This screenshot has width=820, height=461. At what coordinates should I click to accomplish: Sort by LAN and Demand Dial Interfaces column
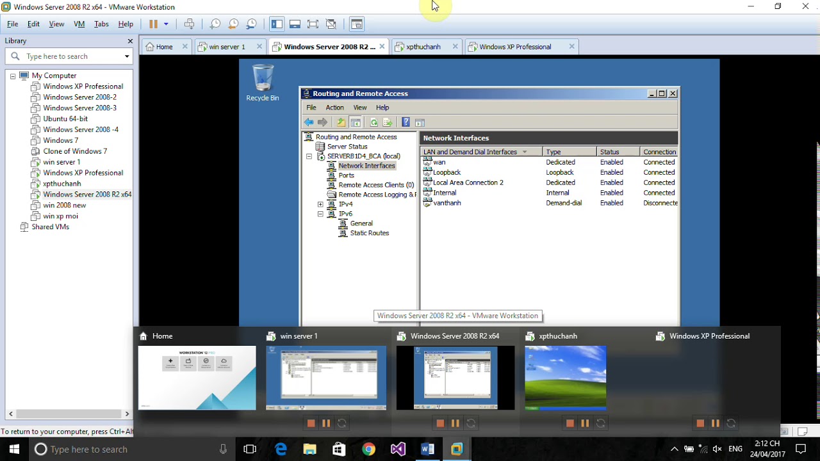482,152
